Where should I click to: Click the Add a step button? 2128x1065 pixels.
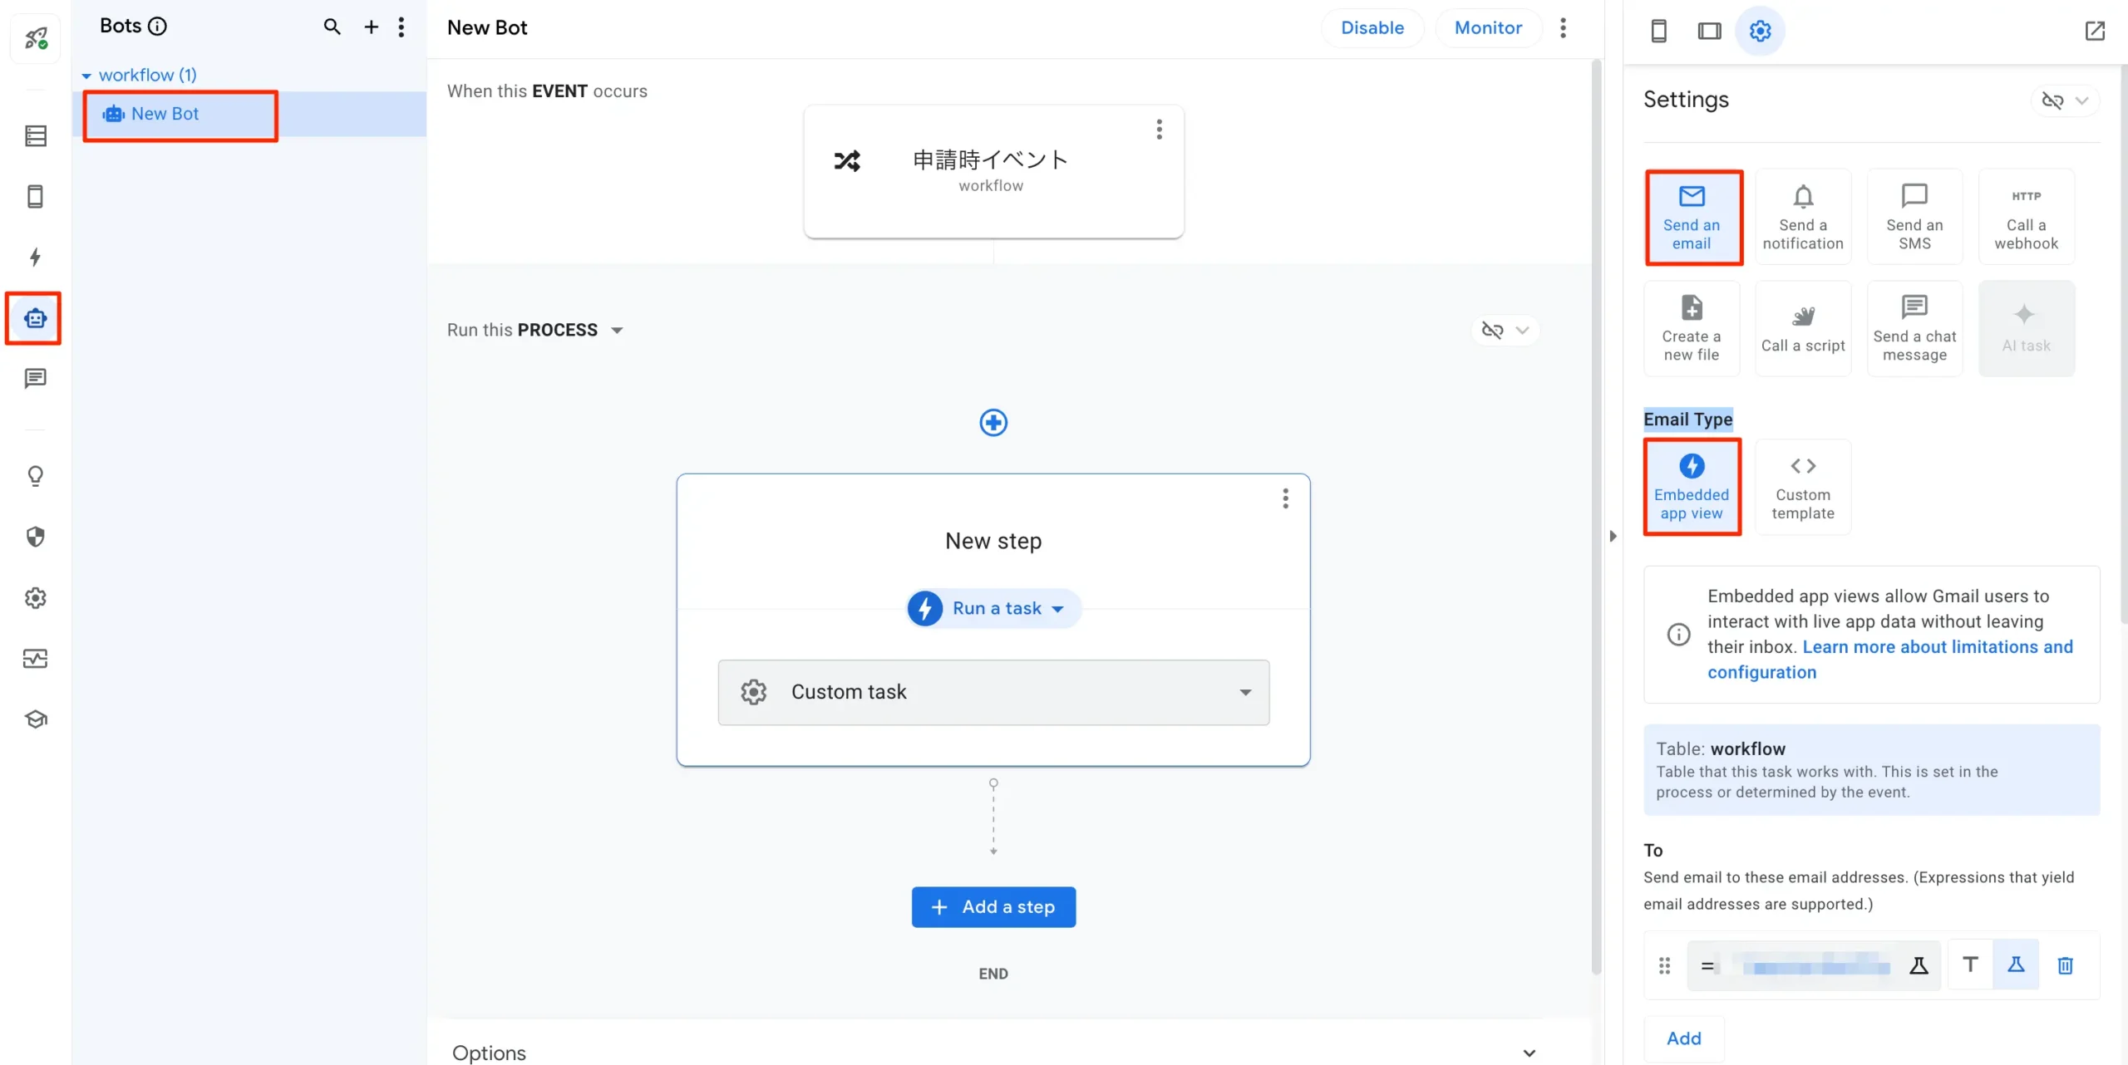click(x=993, y=907)
